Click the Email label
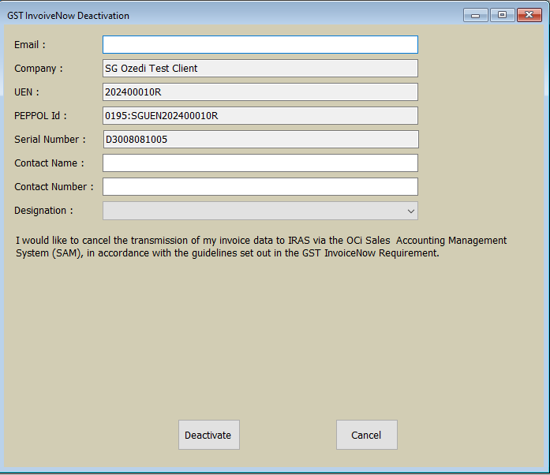Viewport: 550px width, 475px height. (x=30, y=45)
